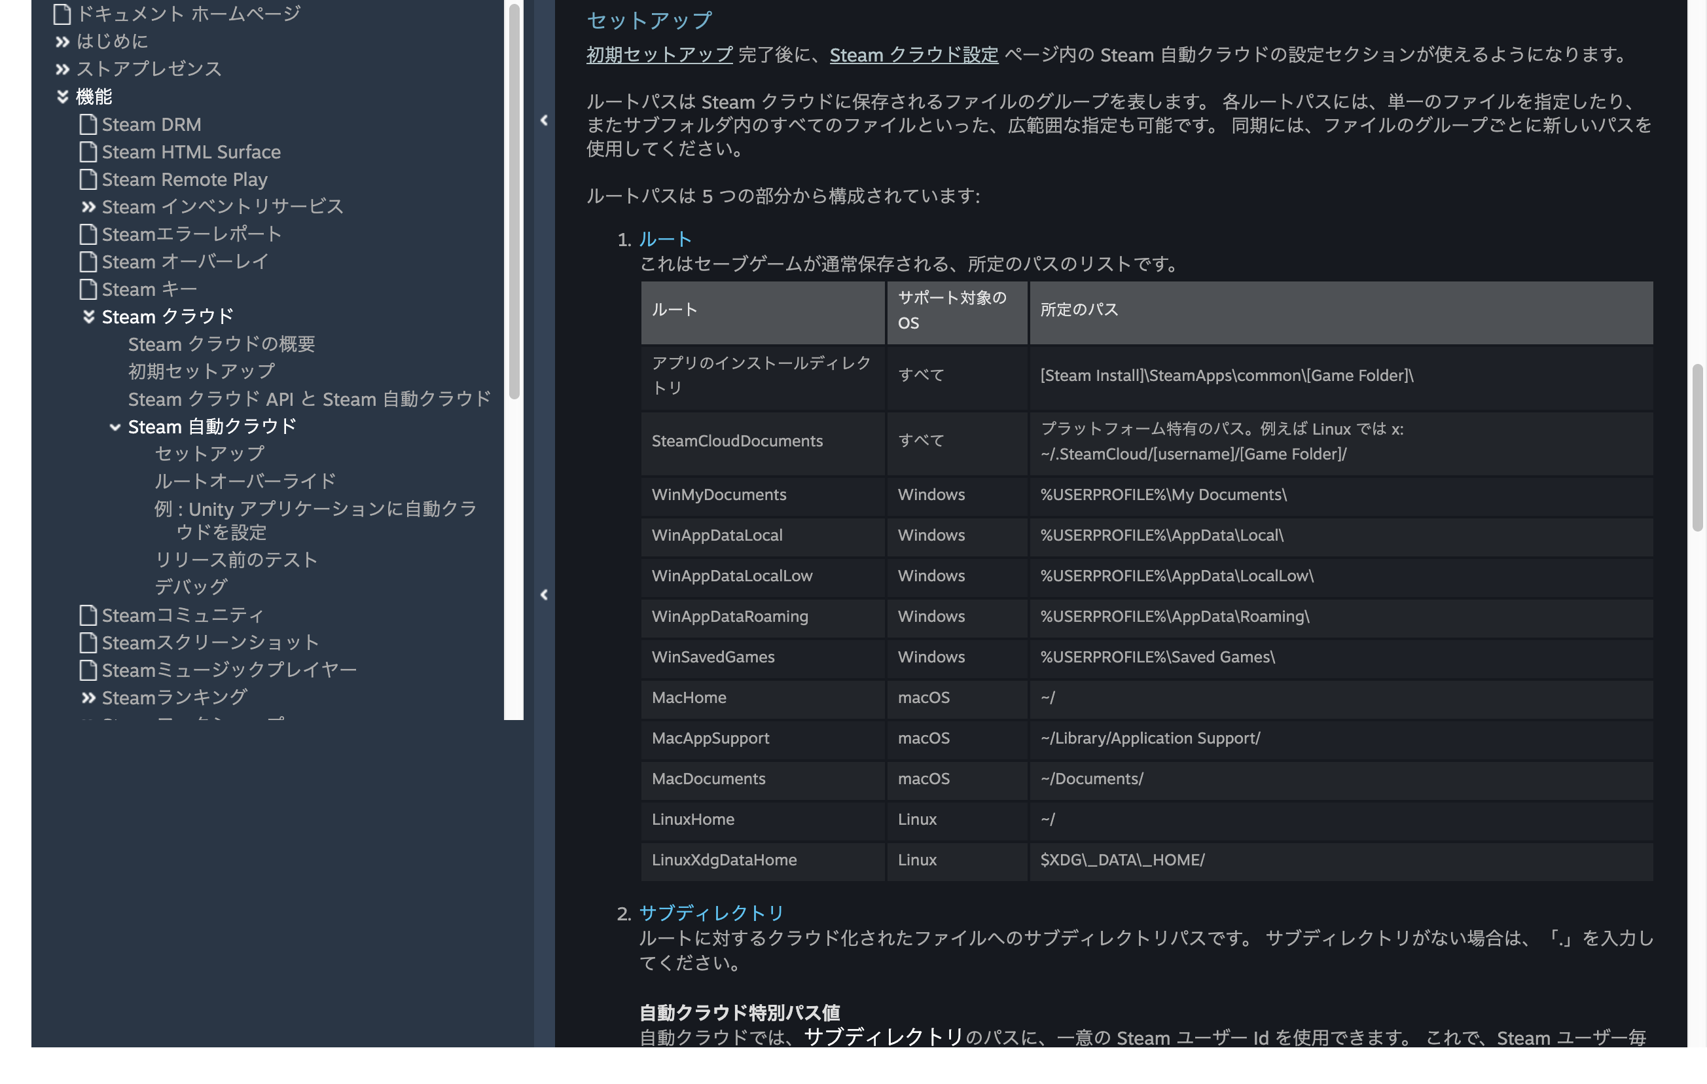This screenshot has height=1084, width=1707.
Task: Click the main page vertical scrollbar
Action: [x=1697, y=448]
